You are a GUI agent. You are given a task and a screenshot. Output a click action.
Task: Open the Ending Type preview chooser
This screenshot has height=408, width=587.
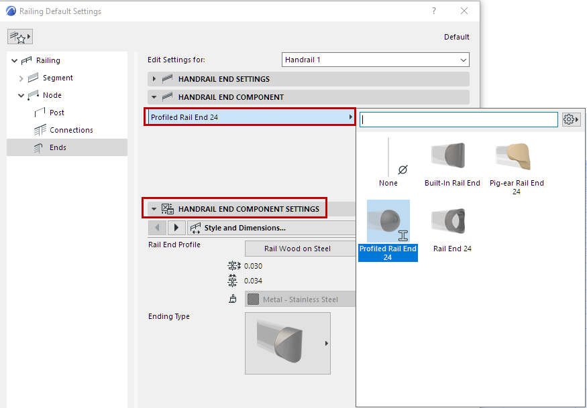[x=288, y=343]
